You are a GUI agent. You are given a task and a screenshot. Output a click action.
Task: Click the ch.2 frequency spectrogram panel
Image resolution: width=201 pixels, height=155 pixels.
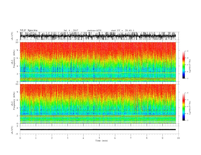click(x=98, y=104)
